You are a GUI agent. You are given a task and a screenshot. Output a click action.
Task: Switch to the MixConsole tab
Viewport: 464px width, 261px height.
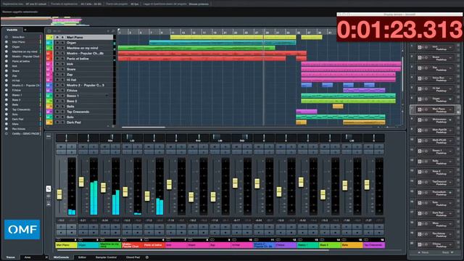tap(61, 257)
